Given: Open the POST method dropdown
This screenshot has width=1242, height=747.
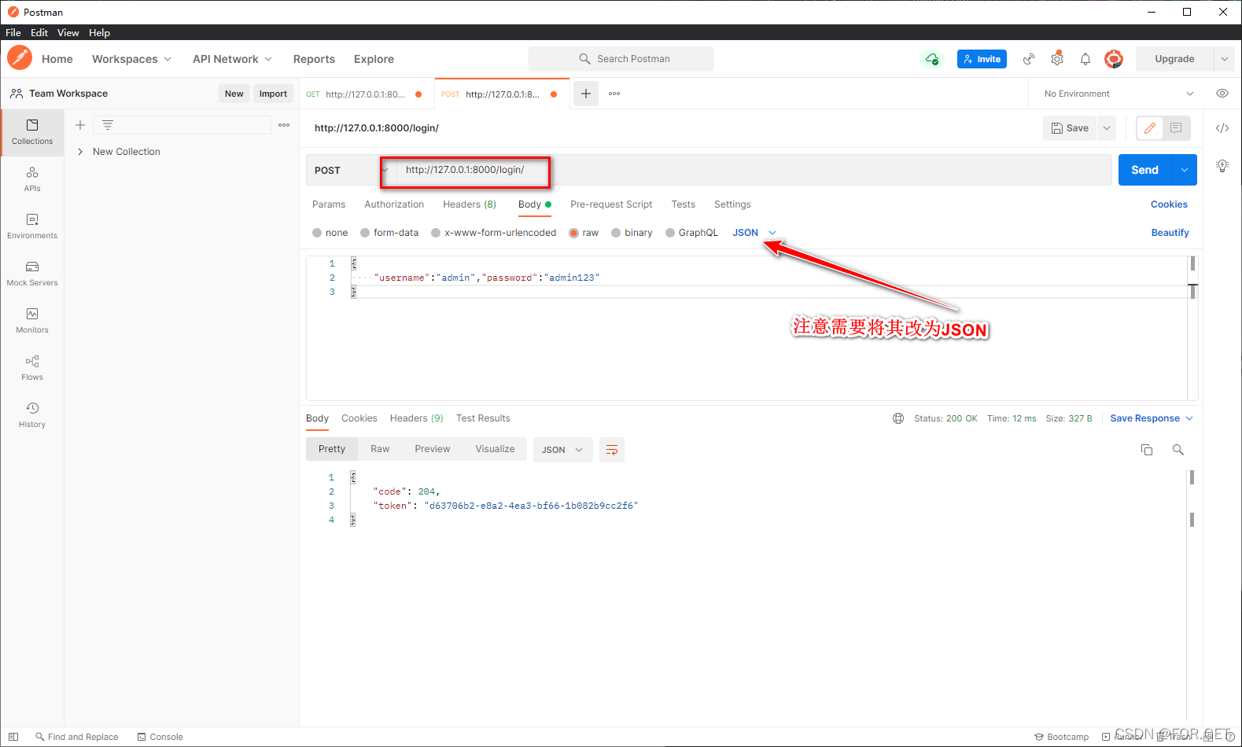Looking at the screenshot, I should pos(349,171).
